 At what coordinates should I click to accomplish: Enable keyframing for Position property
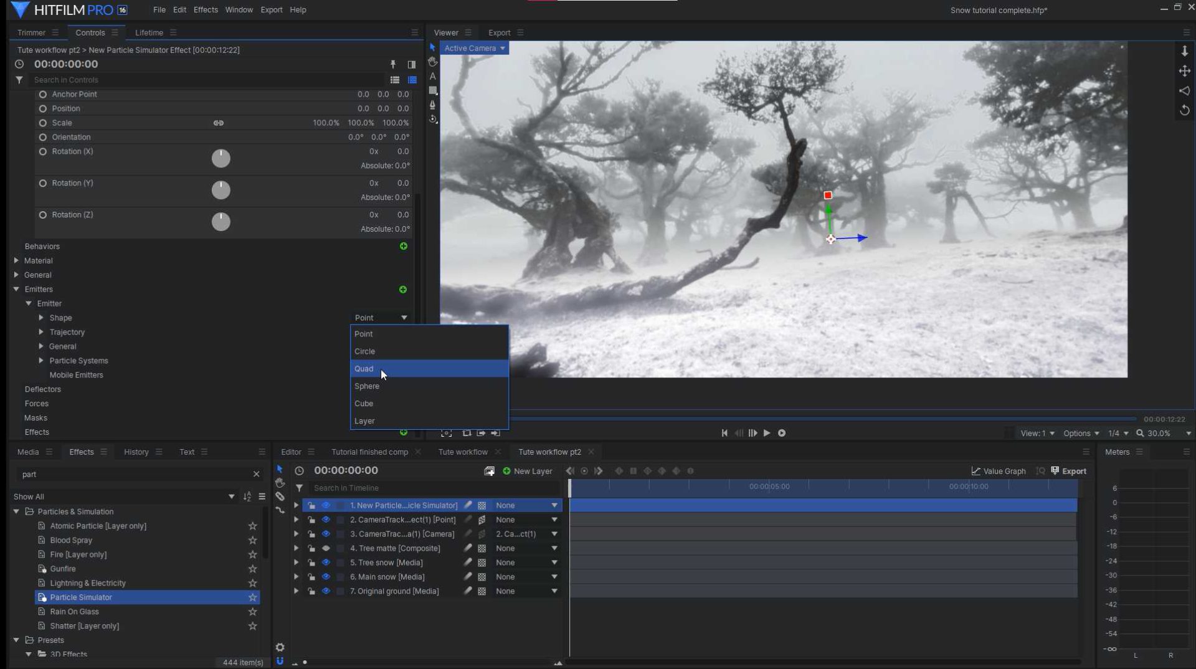[43, 108]
